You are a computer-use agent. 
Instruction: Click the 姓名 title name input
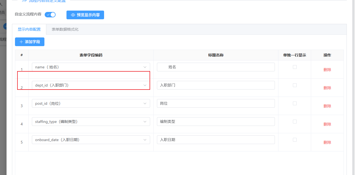[x=216, y=67]
